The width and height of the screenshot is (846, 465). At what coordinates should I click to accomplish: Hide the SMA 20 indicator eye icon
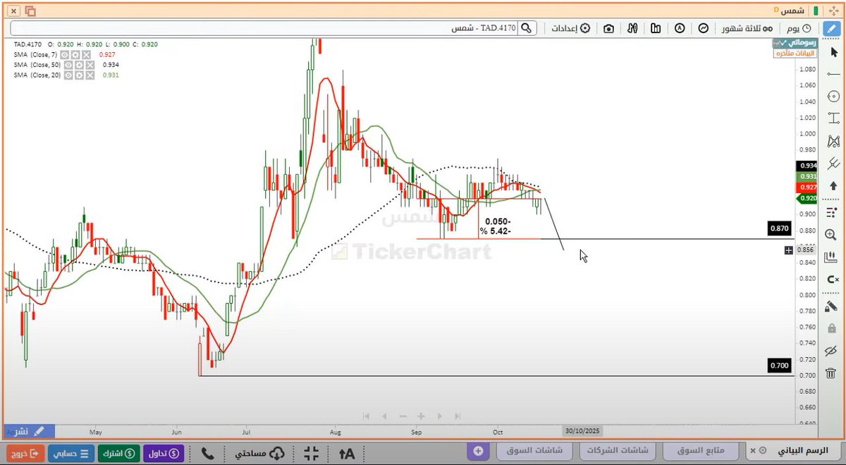tap(68, 75)
